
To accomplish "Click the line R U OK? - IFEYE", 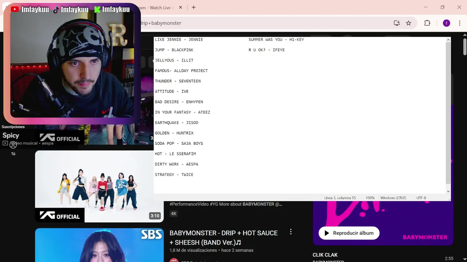I will (x=267, y=50).
